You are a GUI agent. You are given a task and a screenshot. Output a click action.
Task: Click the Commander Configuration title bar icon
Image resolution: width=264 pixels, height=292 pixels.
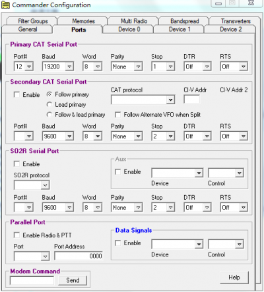[x=5, y=5]
